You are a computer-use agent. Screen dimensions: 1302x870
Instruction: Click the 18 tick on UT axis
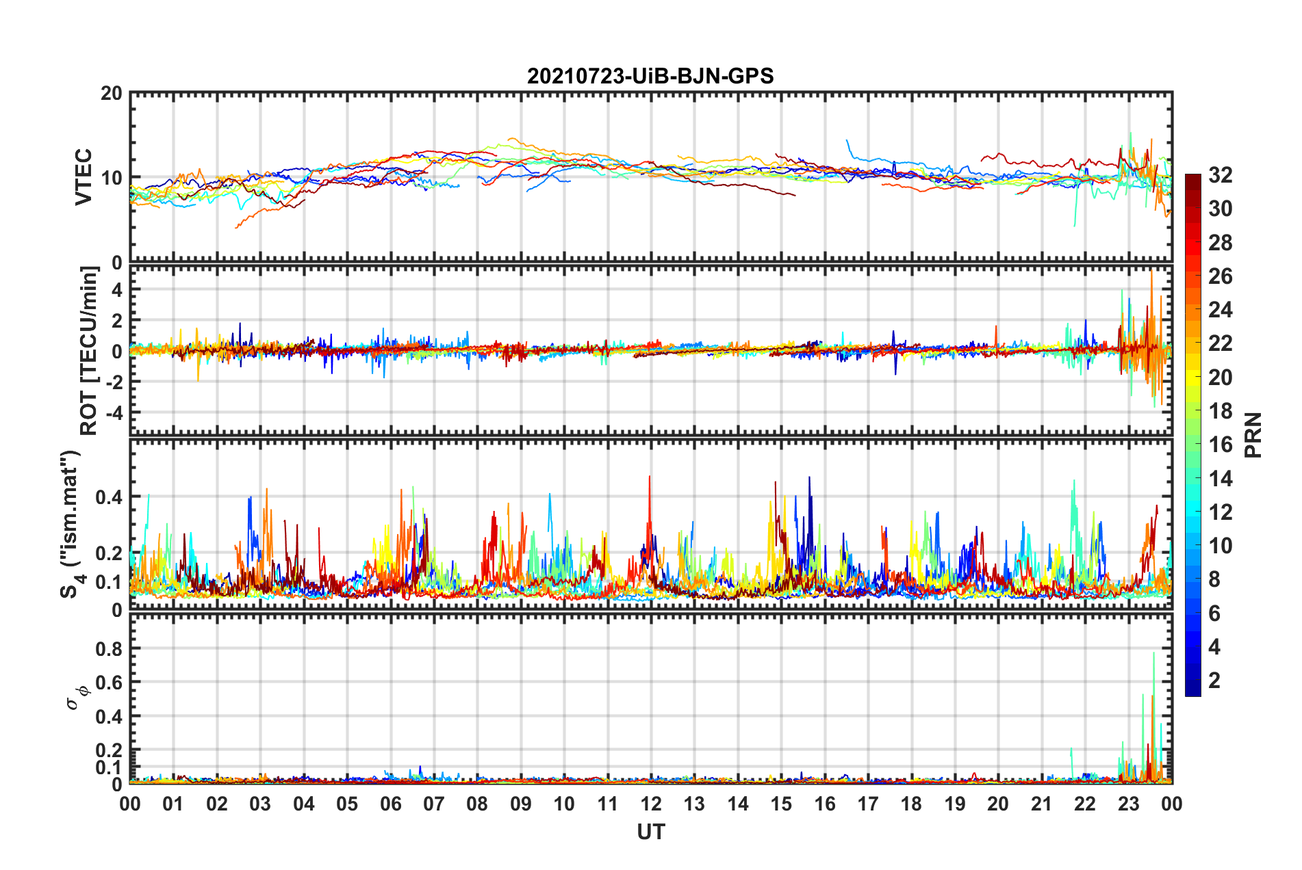click(911, 804)
